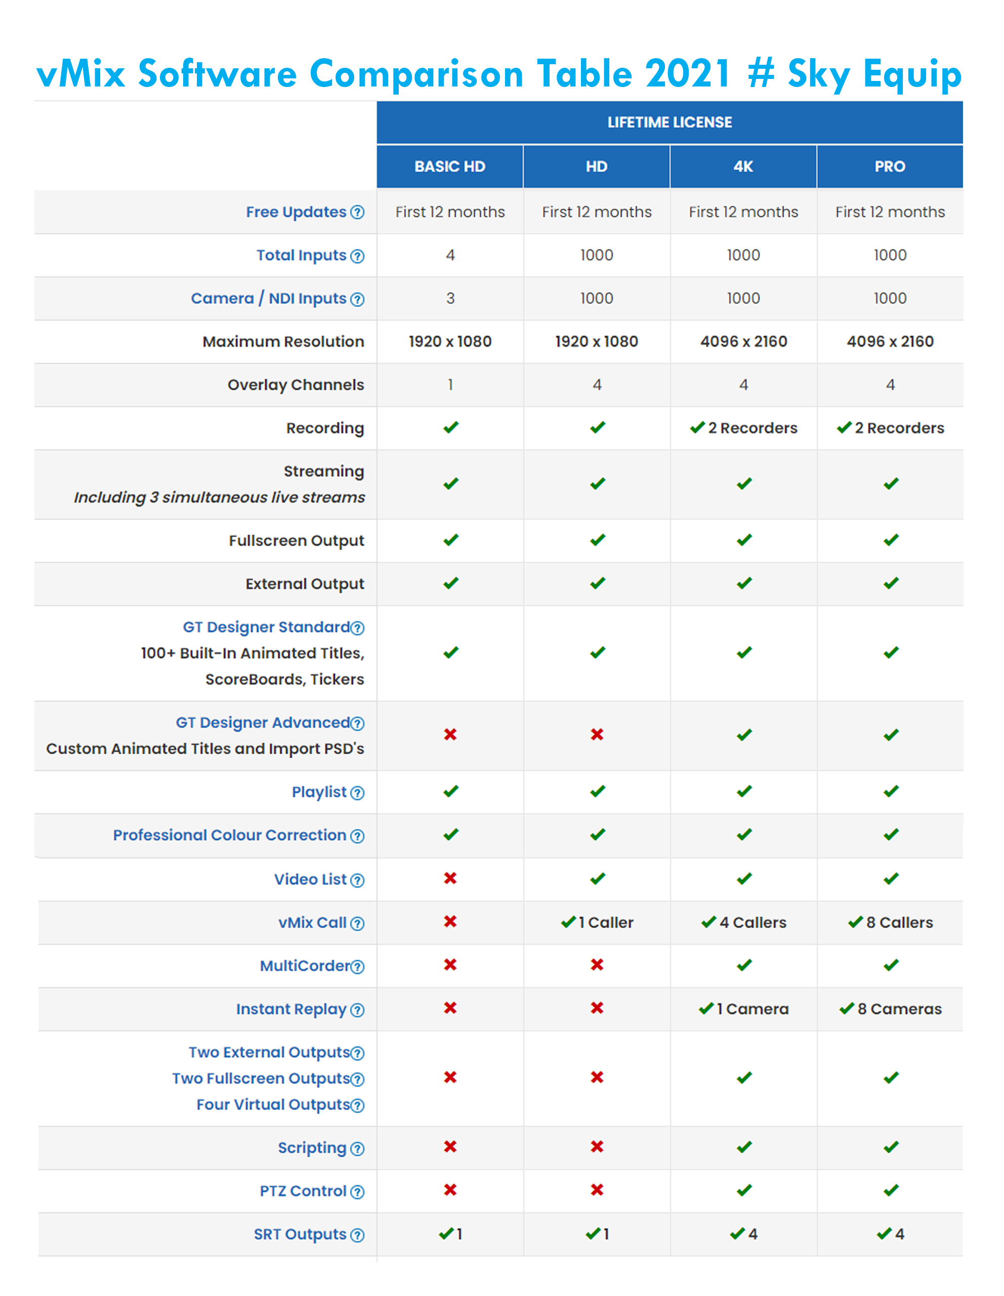Click the help icon beside Free Updates
Screen dimensions: 1004x1296
click(x=357, y=212)
